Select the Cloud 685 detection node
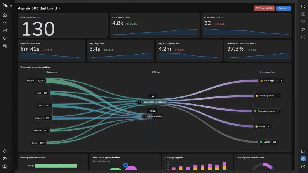Image resolution: width=308 pixels, height=173 pixels. pyautogui.click(x=44, y=105)
